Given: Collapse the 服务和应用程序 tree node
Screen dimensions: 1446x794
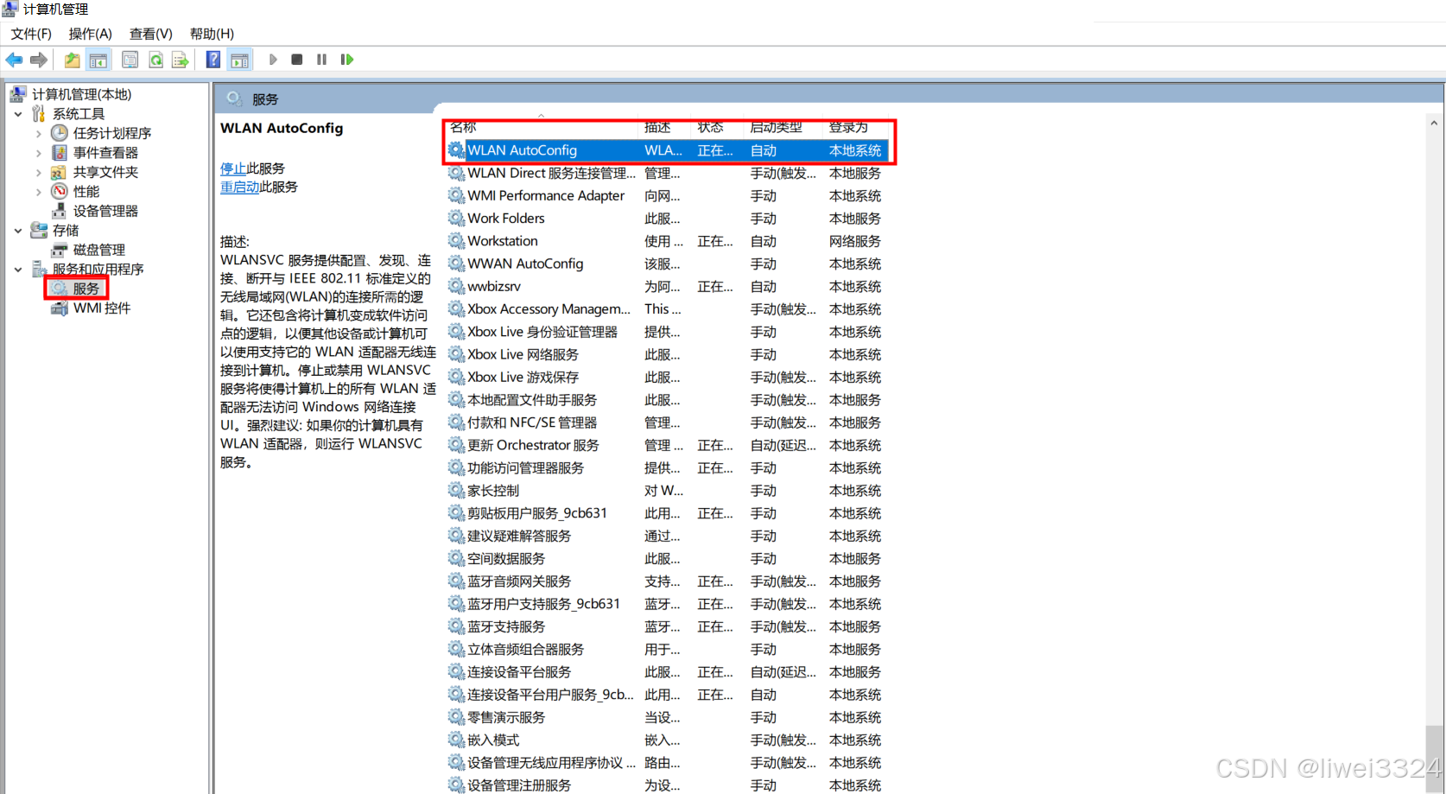Looking at the screenshot, I should click(x=18, y=270).
